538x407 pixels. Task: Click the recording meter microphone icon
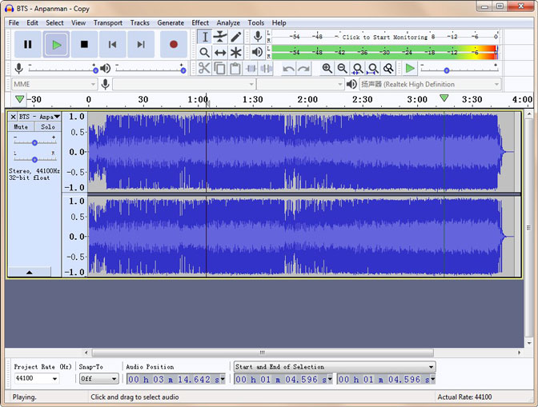257,36
